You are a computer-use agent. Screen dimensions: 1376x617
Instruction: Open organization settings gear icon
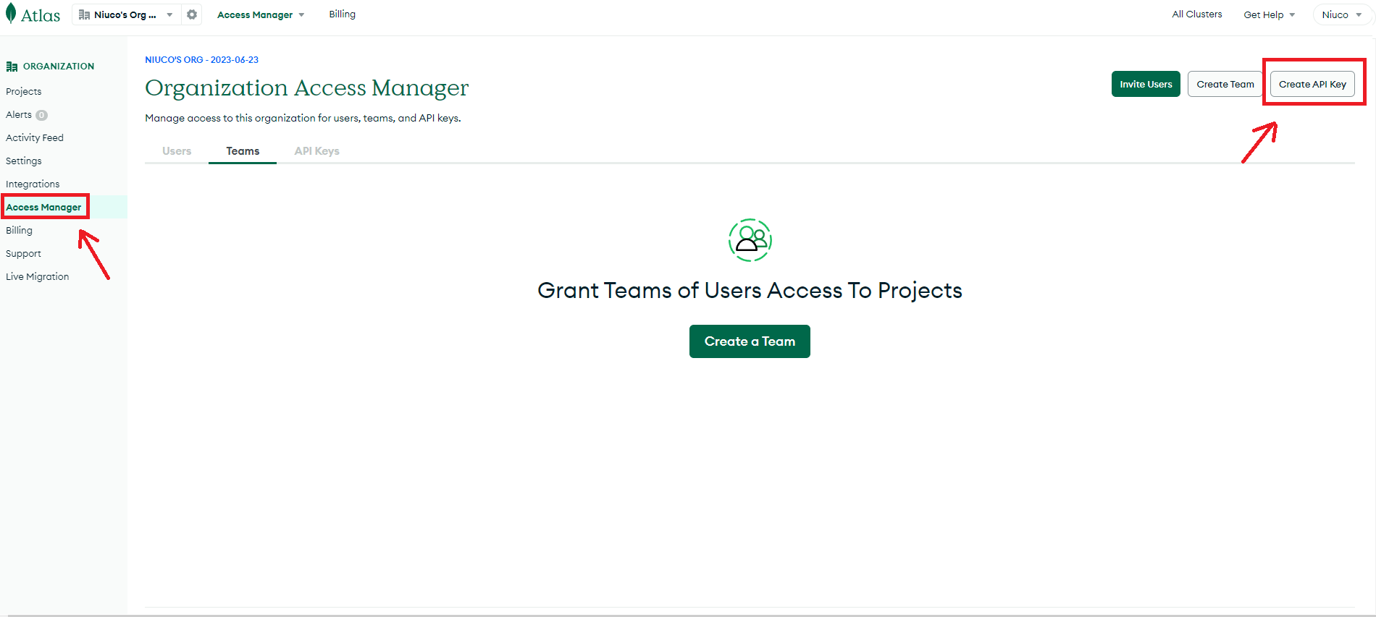click(192, 14)
